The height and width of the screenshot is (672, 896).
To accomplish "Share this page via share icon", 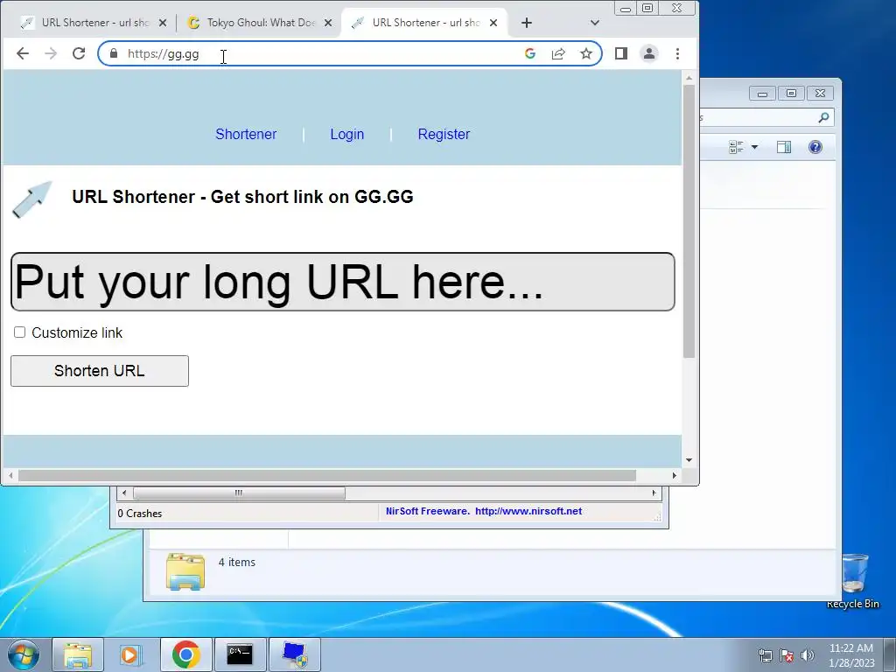I will click(x=558, y=53).
